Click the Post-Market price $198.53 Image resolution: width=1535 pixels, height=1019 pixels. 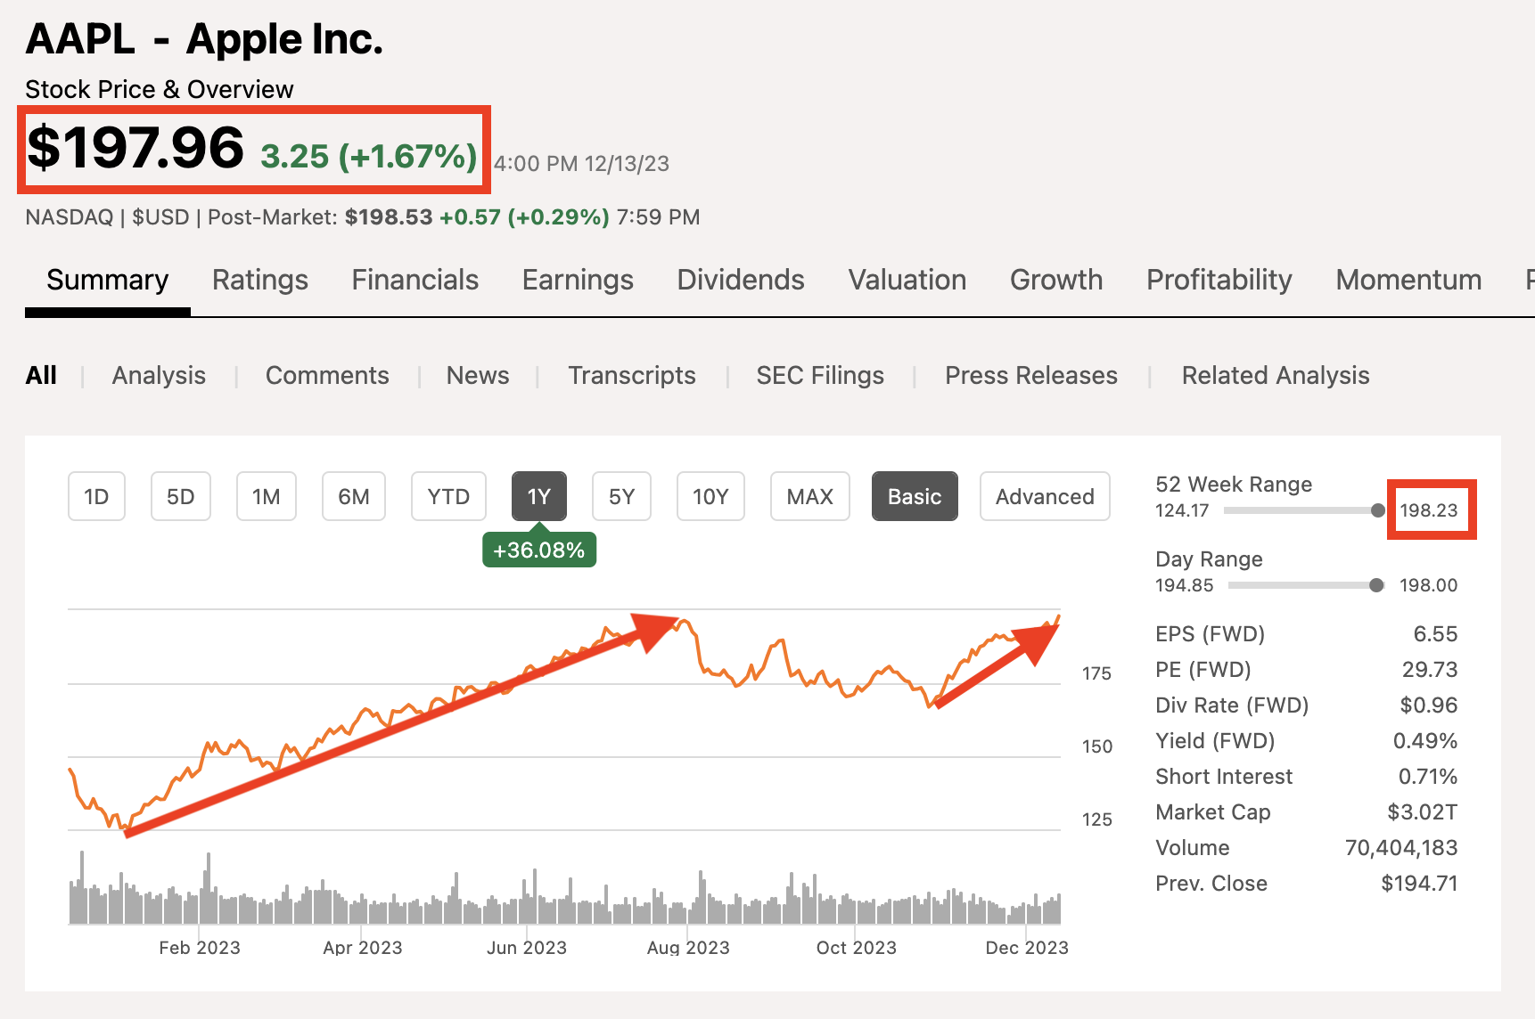(389, 217)
